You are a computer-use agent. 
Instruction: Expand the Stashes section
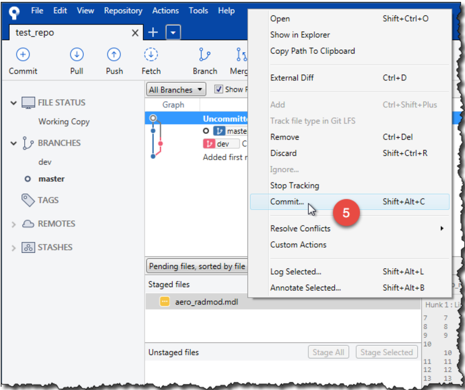(x=14, y=248)
